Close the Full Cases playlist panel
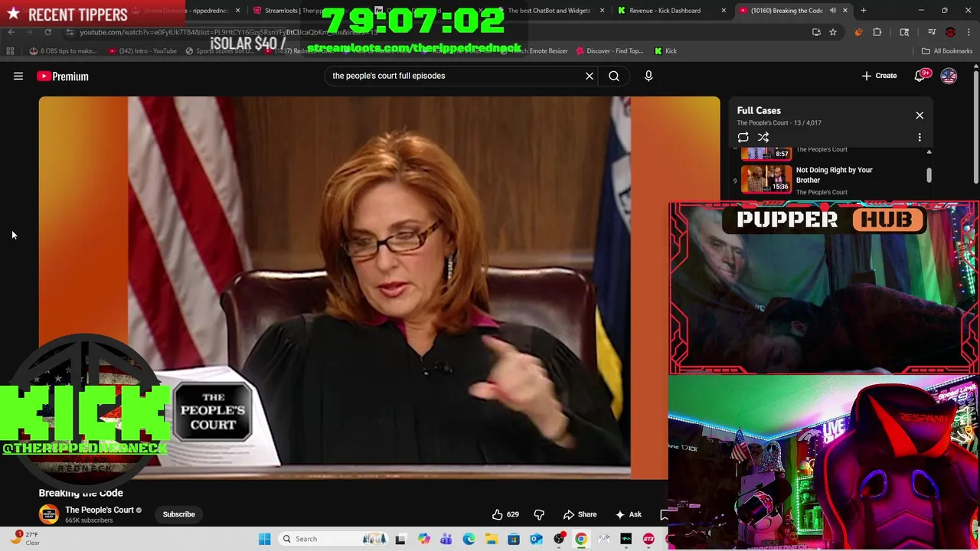This screenshot has height=551, width=980. [920, 116]
